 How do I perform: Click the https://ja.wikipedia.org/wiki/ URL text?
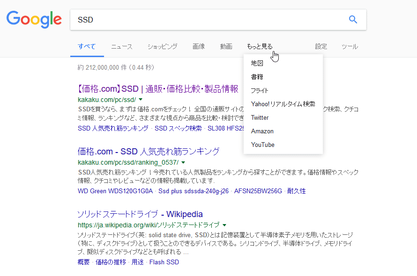click(x=149, y=225)
